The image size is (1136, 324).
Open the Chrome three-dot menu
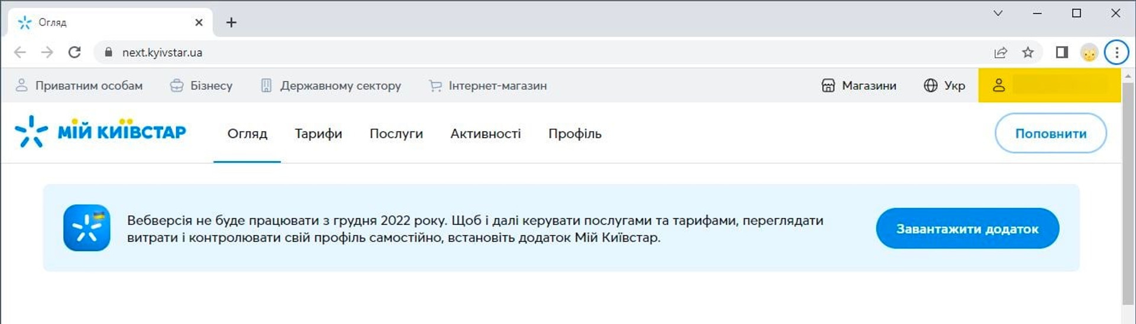click(1116, 53)
